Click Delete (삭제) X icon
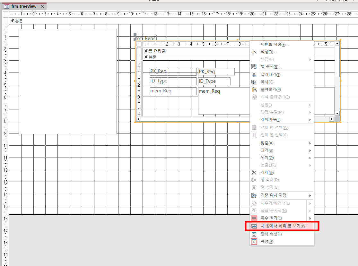 [254, 173]
